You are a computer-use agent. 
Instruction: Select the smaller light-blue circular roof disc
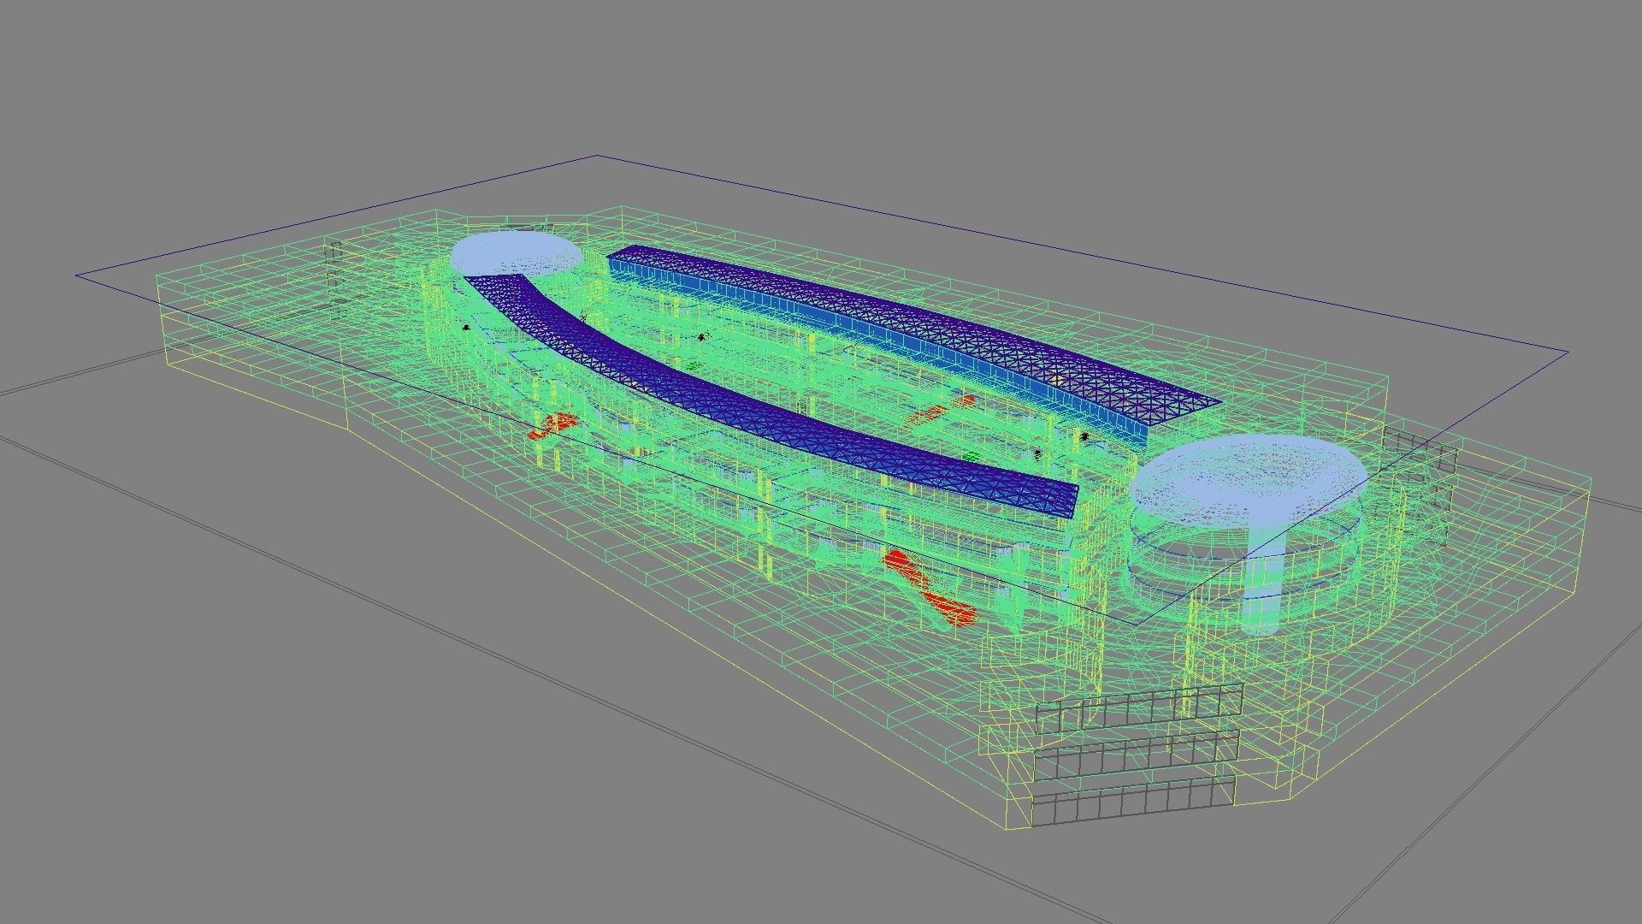(516, 253)
